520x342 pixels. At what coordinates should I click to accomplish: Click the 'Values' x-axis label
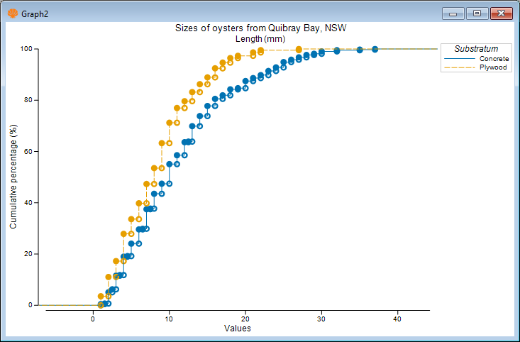click(236, 328)
